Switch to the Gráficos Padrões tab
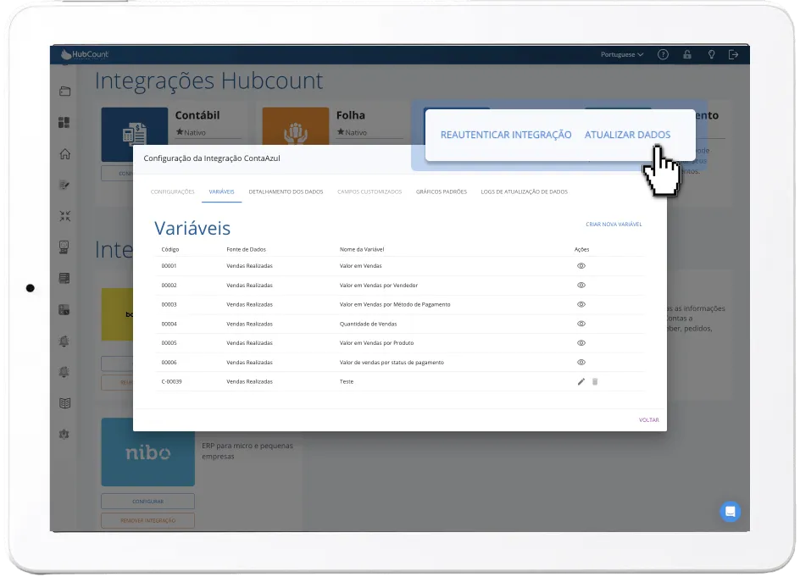 (x=442, y=191)
